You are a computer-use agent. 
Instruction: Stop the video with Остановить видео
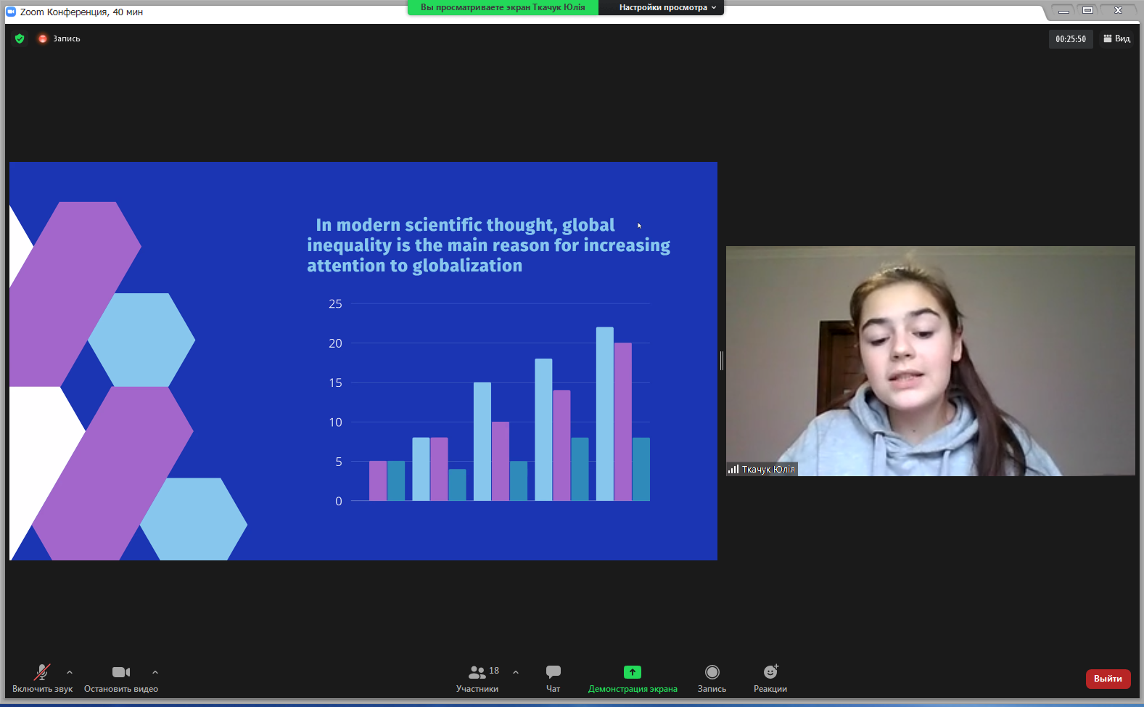[x=121, y=679]
